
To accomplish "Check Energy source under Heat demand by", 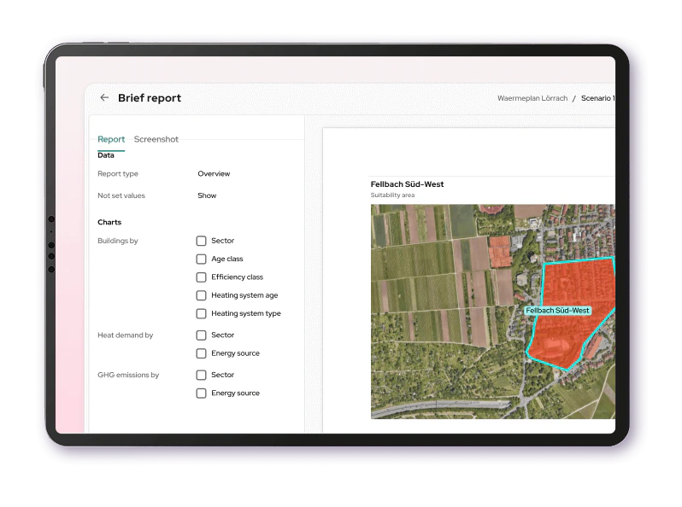I will click(x=202, y=353).
